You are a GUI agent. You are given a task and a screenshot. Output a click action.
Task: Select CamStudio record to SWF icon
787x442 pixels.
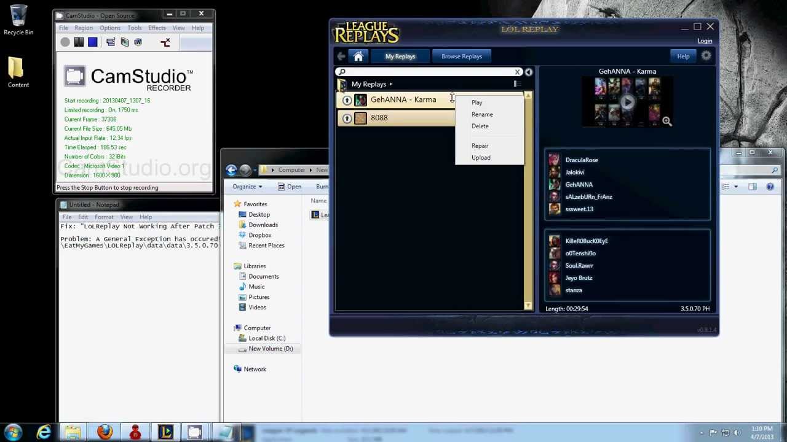click(138, 42)
